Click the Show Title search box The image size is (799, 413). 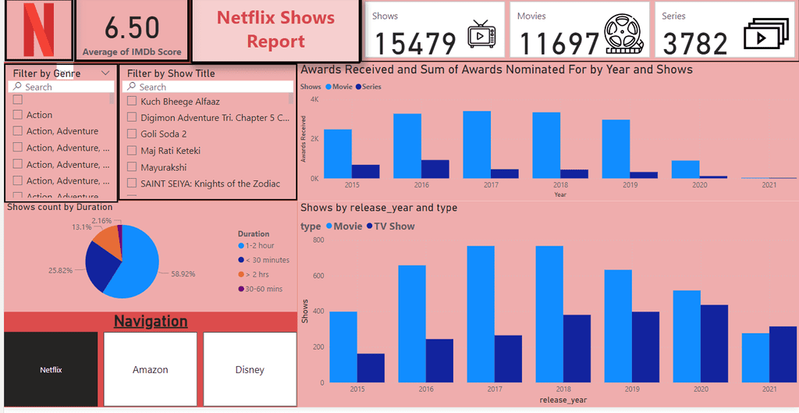[x=208, y=87]
